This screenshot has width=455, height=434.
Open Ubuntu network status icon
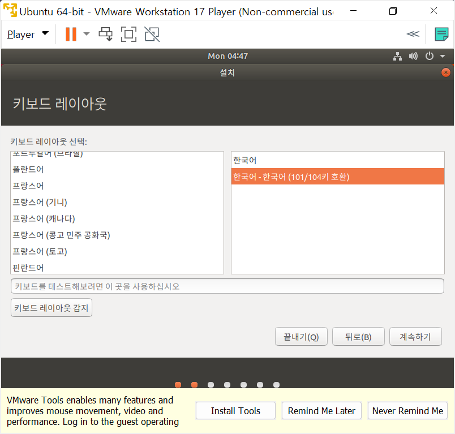(397, 56)
